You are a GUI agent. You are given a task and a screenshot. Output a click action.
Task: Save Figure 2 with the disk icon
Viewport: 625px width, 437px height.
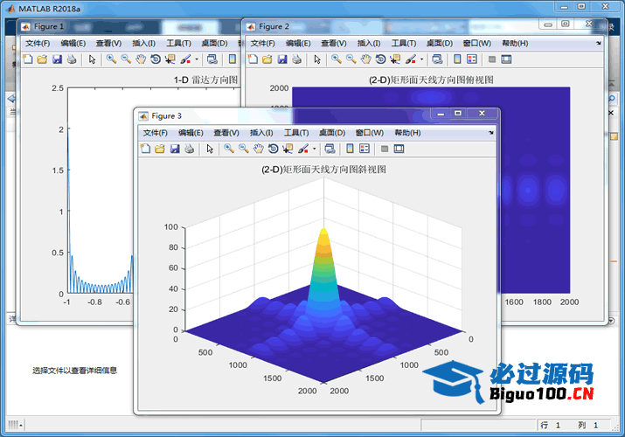tap(282, 59)
